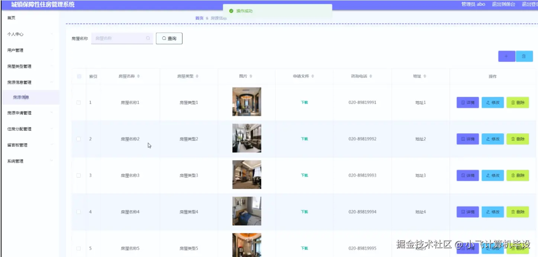Viewport: 538px width, 257px height.
Task: Click the 地址4 table cell
Action: (421, 212)
